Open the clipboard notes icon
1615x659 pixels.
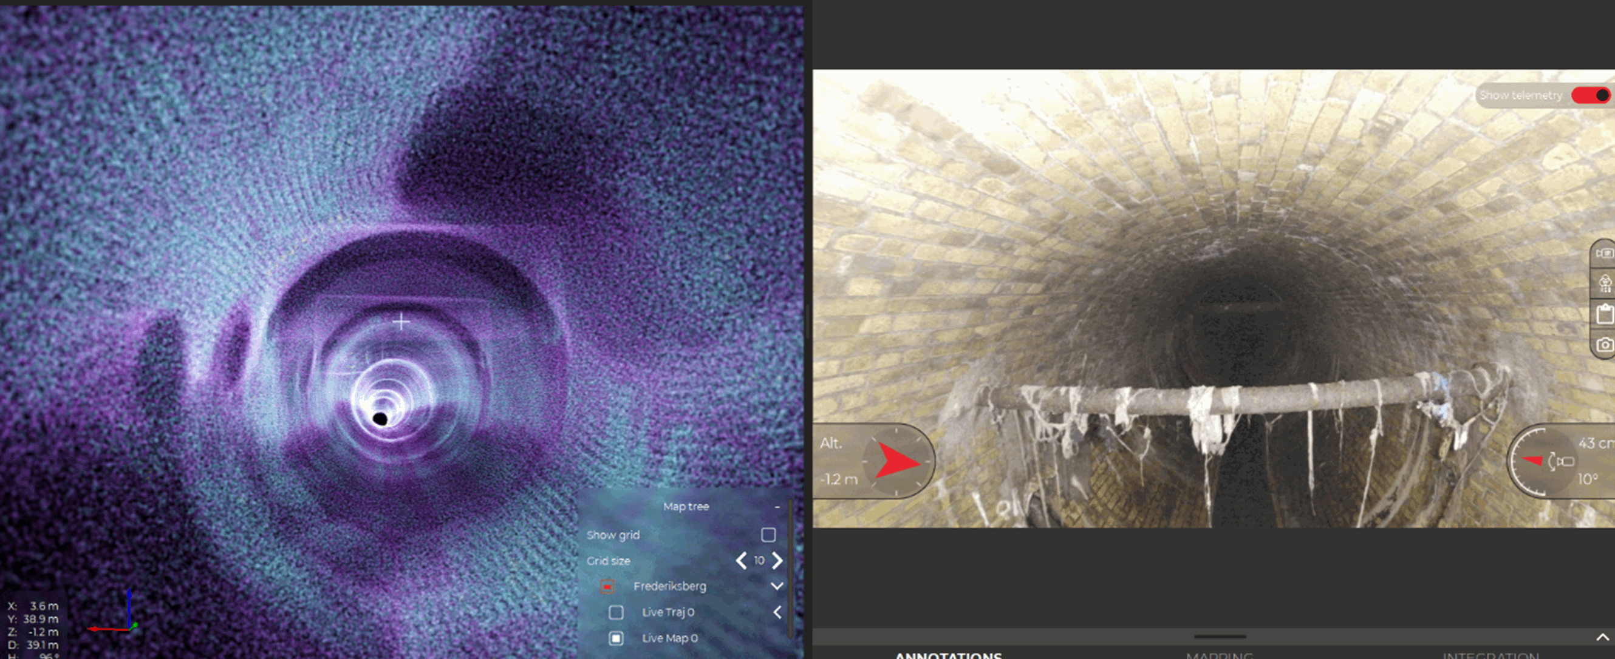[x=1605, y=314]
